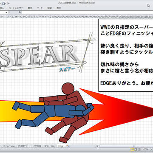Open the 校閲 ribbon tab
153x153 pixels.
pos(49,8)
